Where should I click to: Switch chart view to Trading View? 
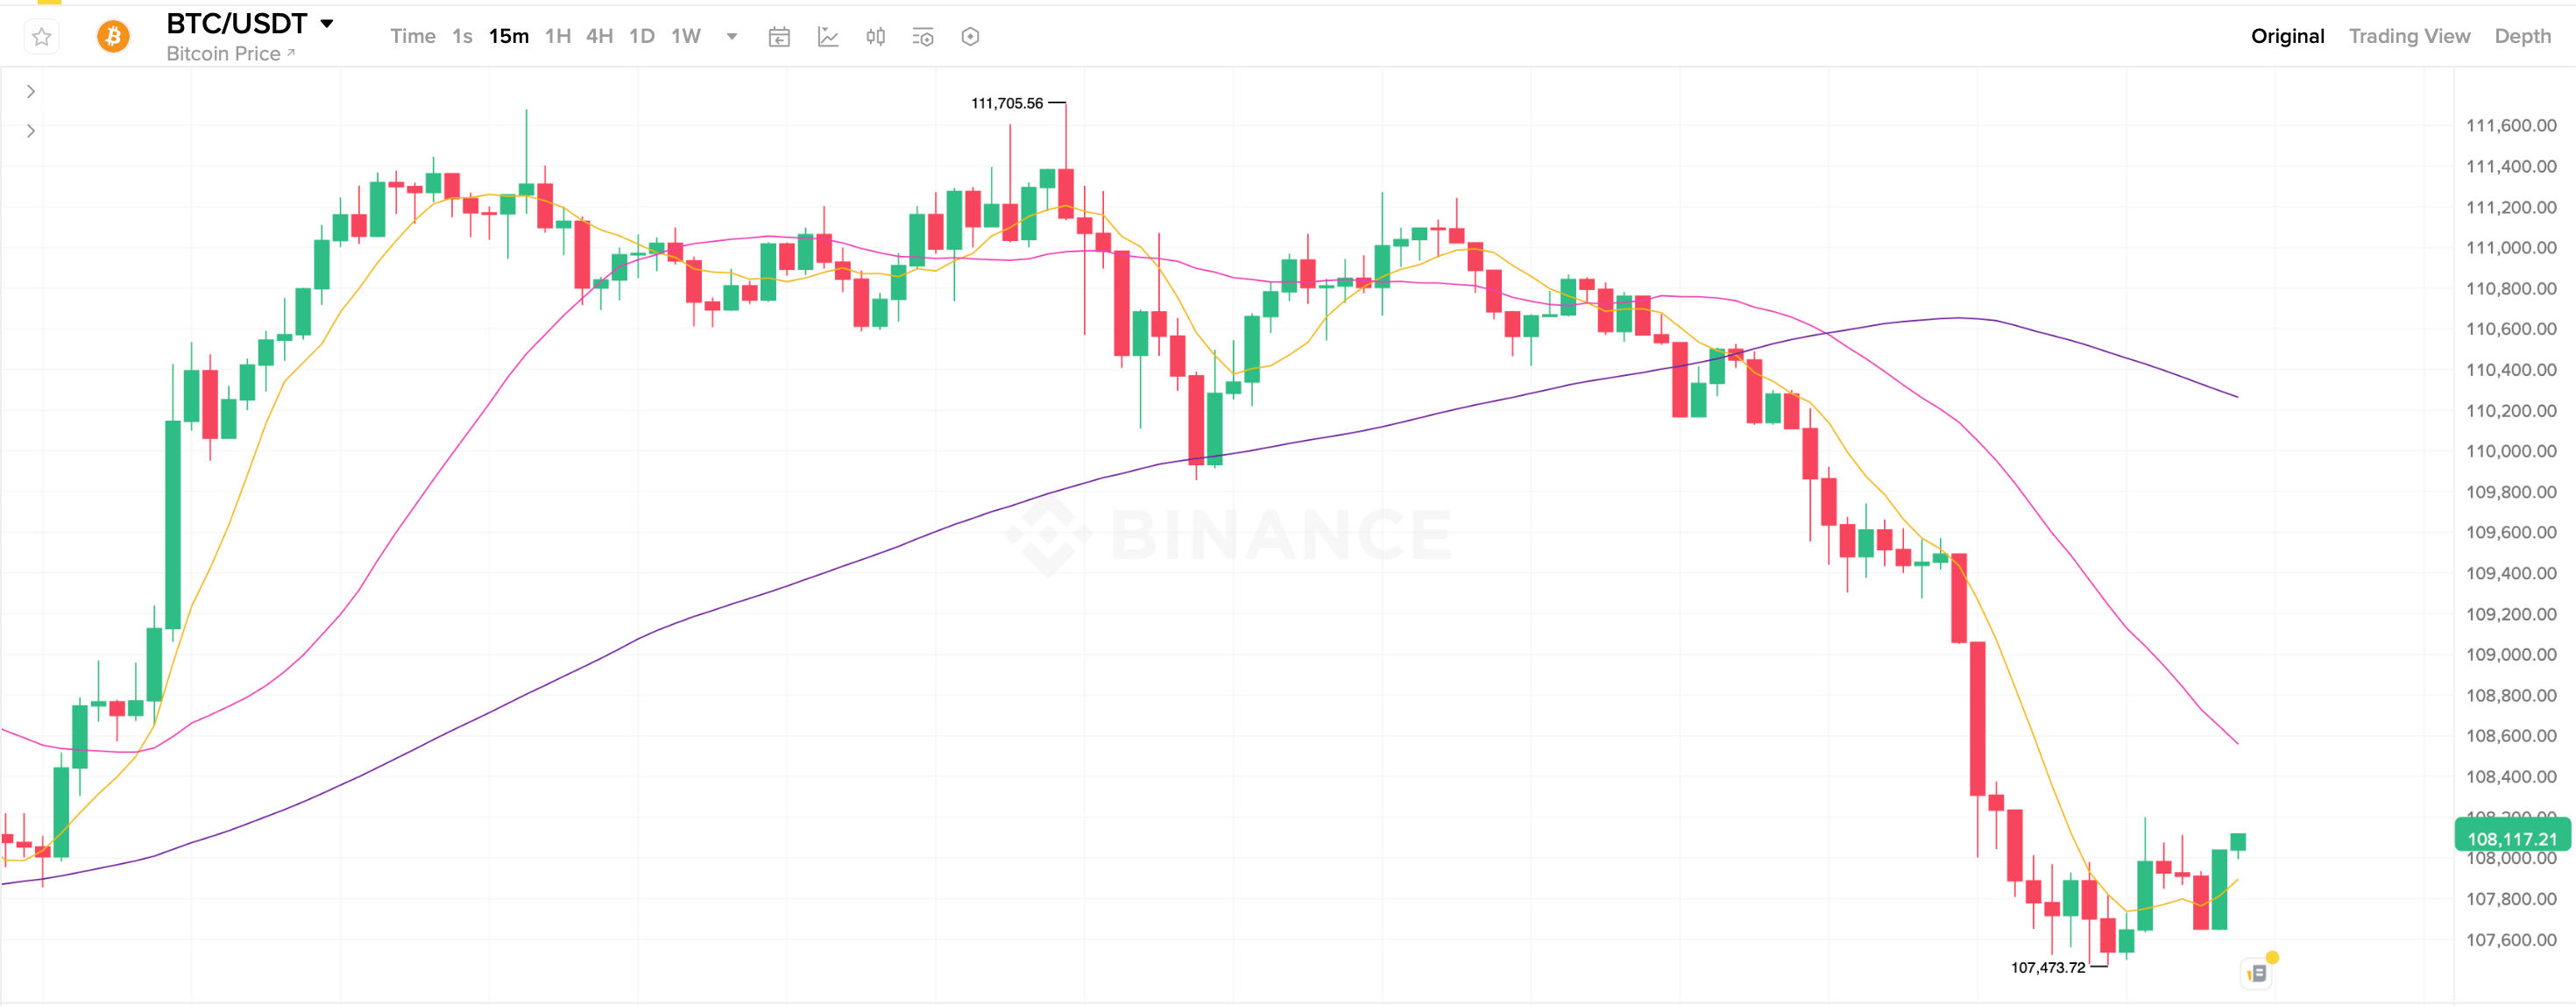point(2408,36)
